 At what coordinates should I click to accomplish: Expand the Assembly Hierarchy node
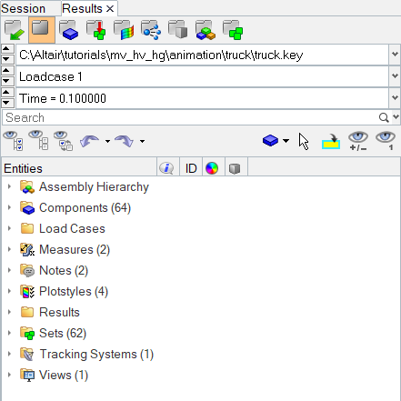(9, 186)
